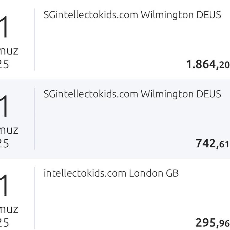Click the 742,61 amount
Screen dimensions: 230x230
pos(213,144)
